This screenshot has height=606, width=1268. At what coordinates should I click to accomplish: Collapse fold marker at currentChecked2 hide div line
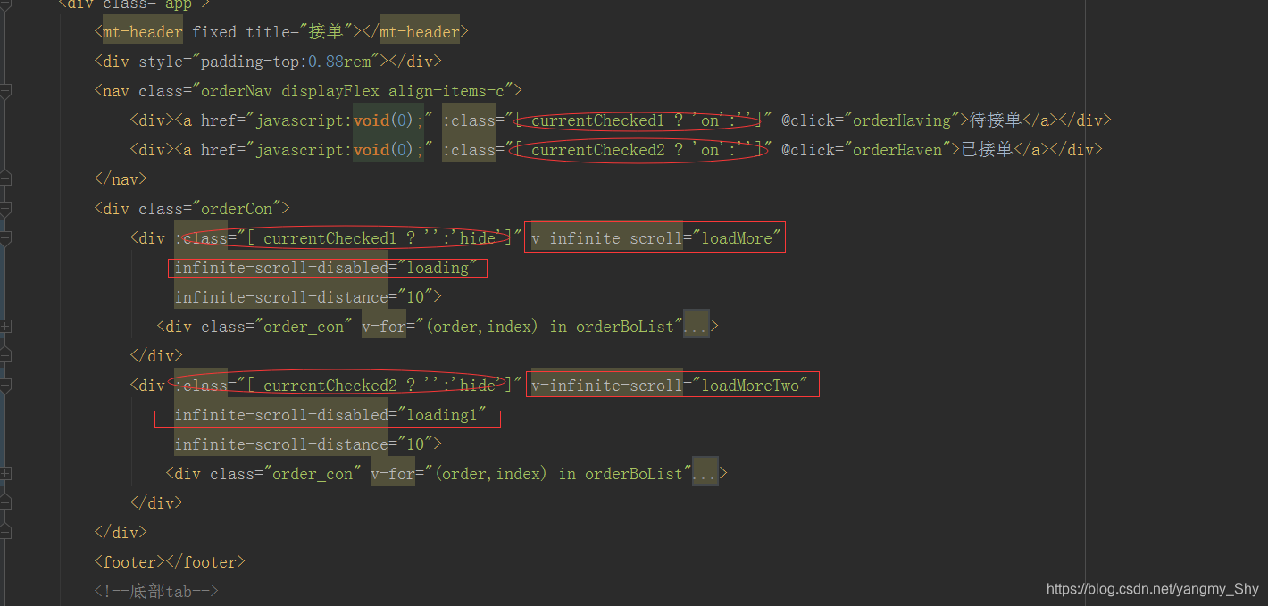pyautogui.click(x=5, y=386)
